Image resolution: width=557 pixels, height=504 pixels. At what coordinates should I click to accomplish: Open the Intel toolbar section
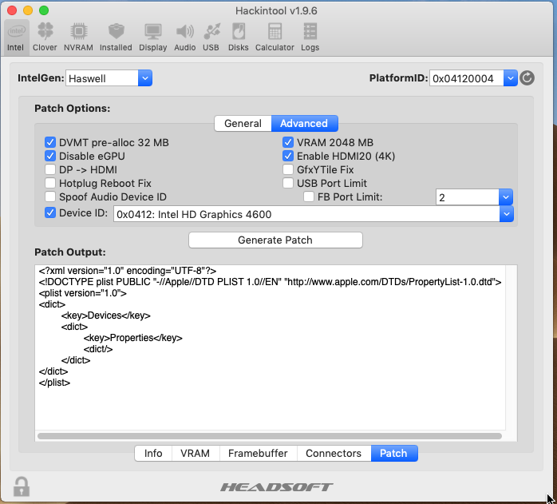[16, 38]
